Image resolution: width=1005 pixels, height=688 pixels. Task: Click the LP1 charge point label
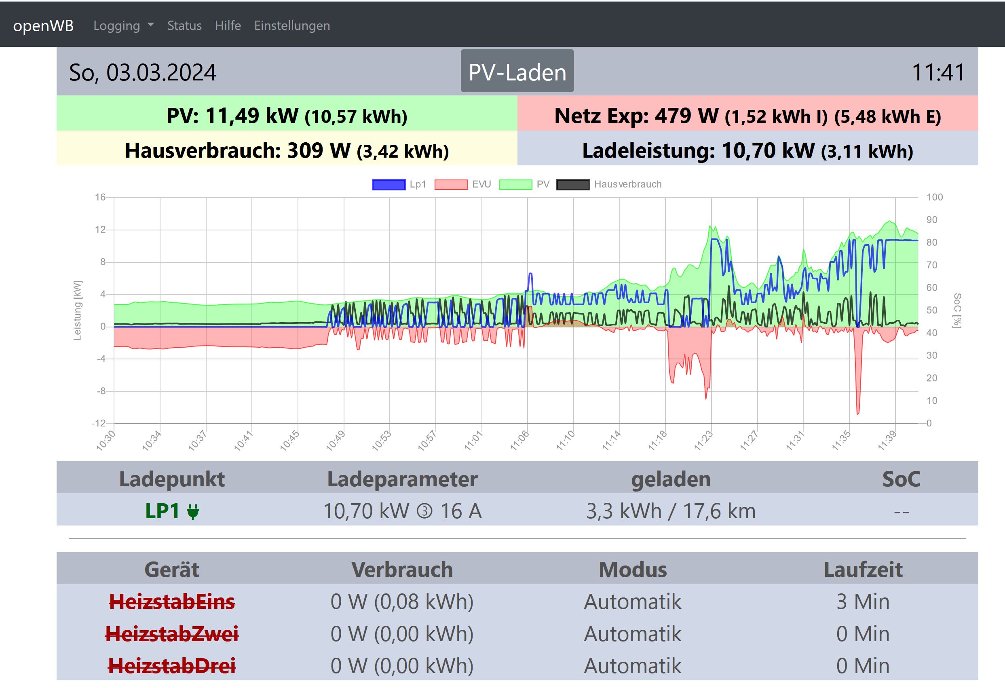point(162,511)
